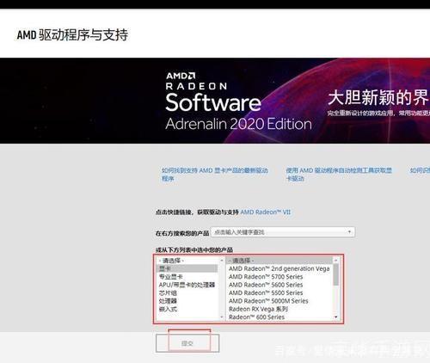The width and height of the screenshot is (430, 363).
Task: Open link 使用 AMD 驱动程序自动检测工具获取显卡驱动
Action: tap(339, 175)
